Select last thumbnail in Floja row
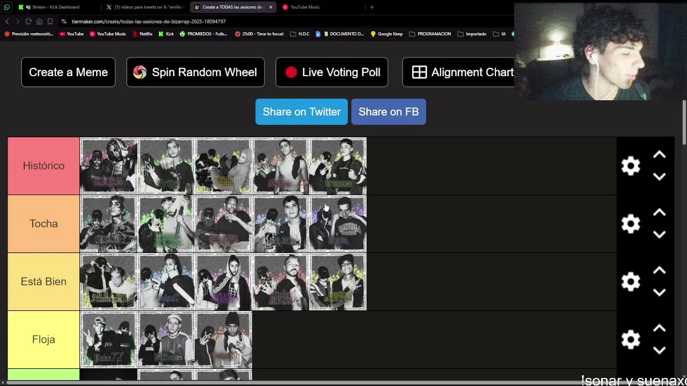This screenshot has width=687, height=386. (224, 339)
